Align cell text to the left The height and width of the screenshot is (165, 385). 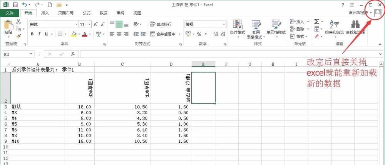tap(112, 34)
